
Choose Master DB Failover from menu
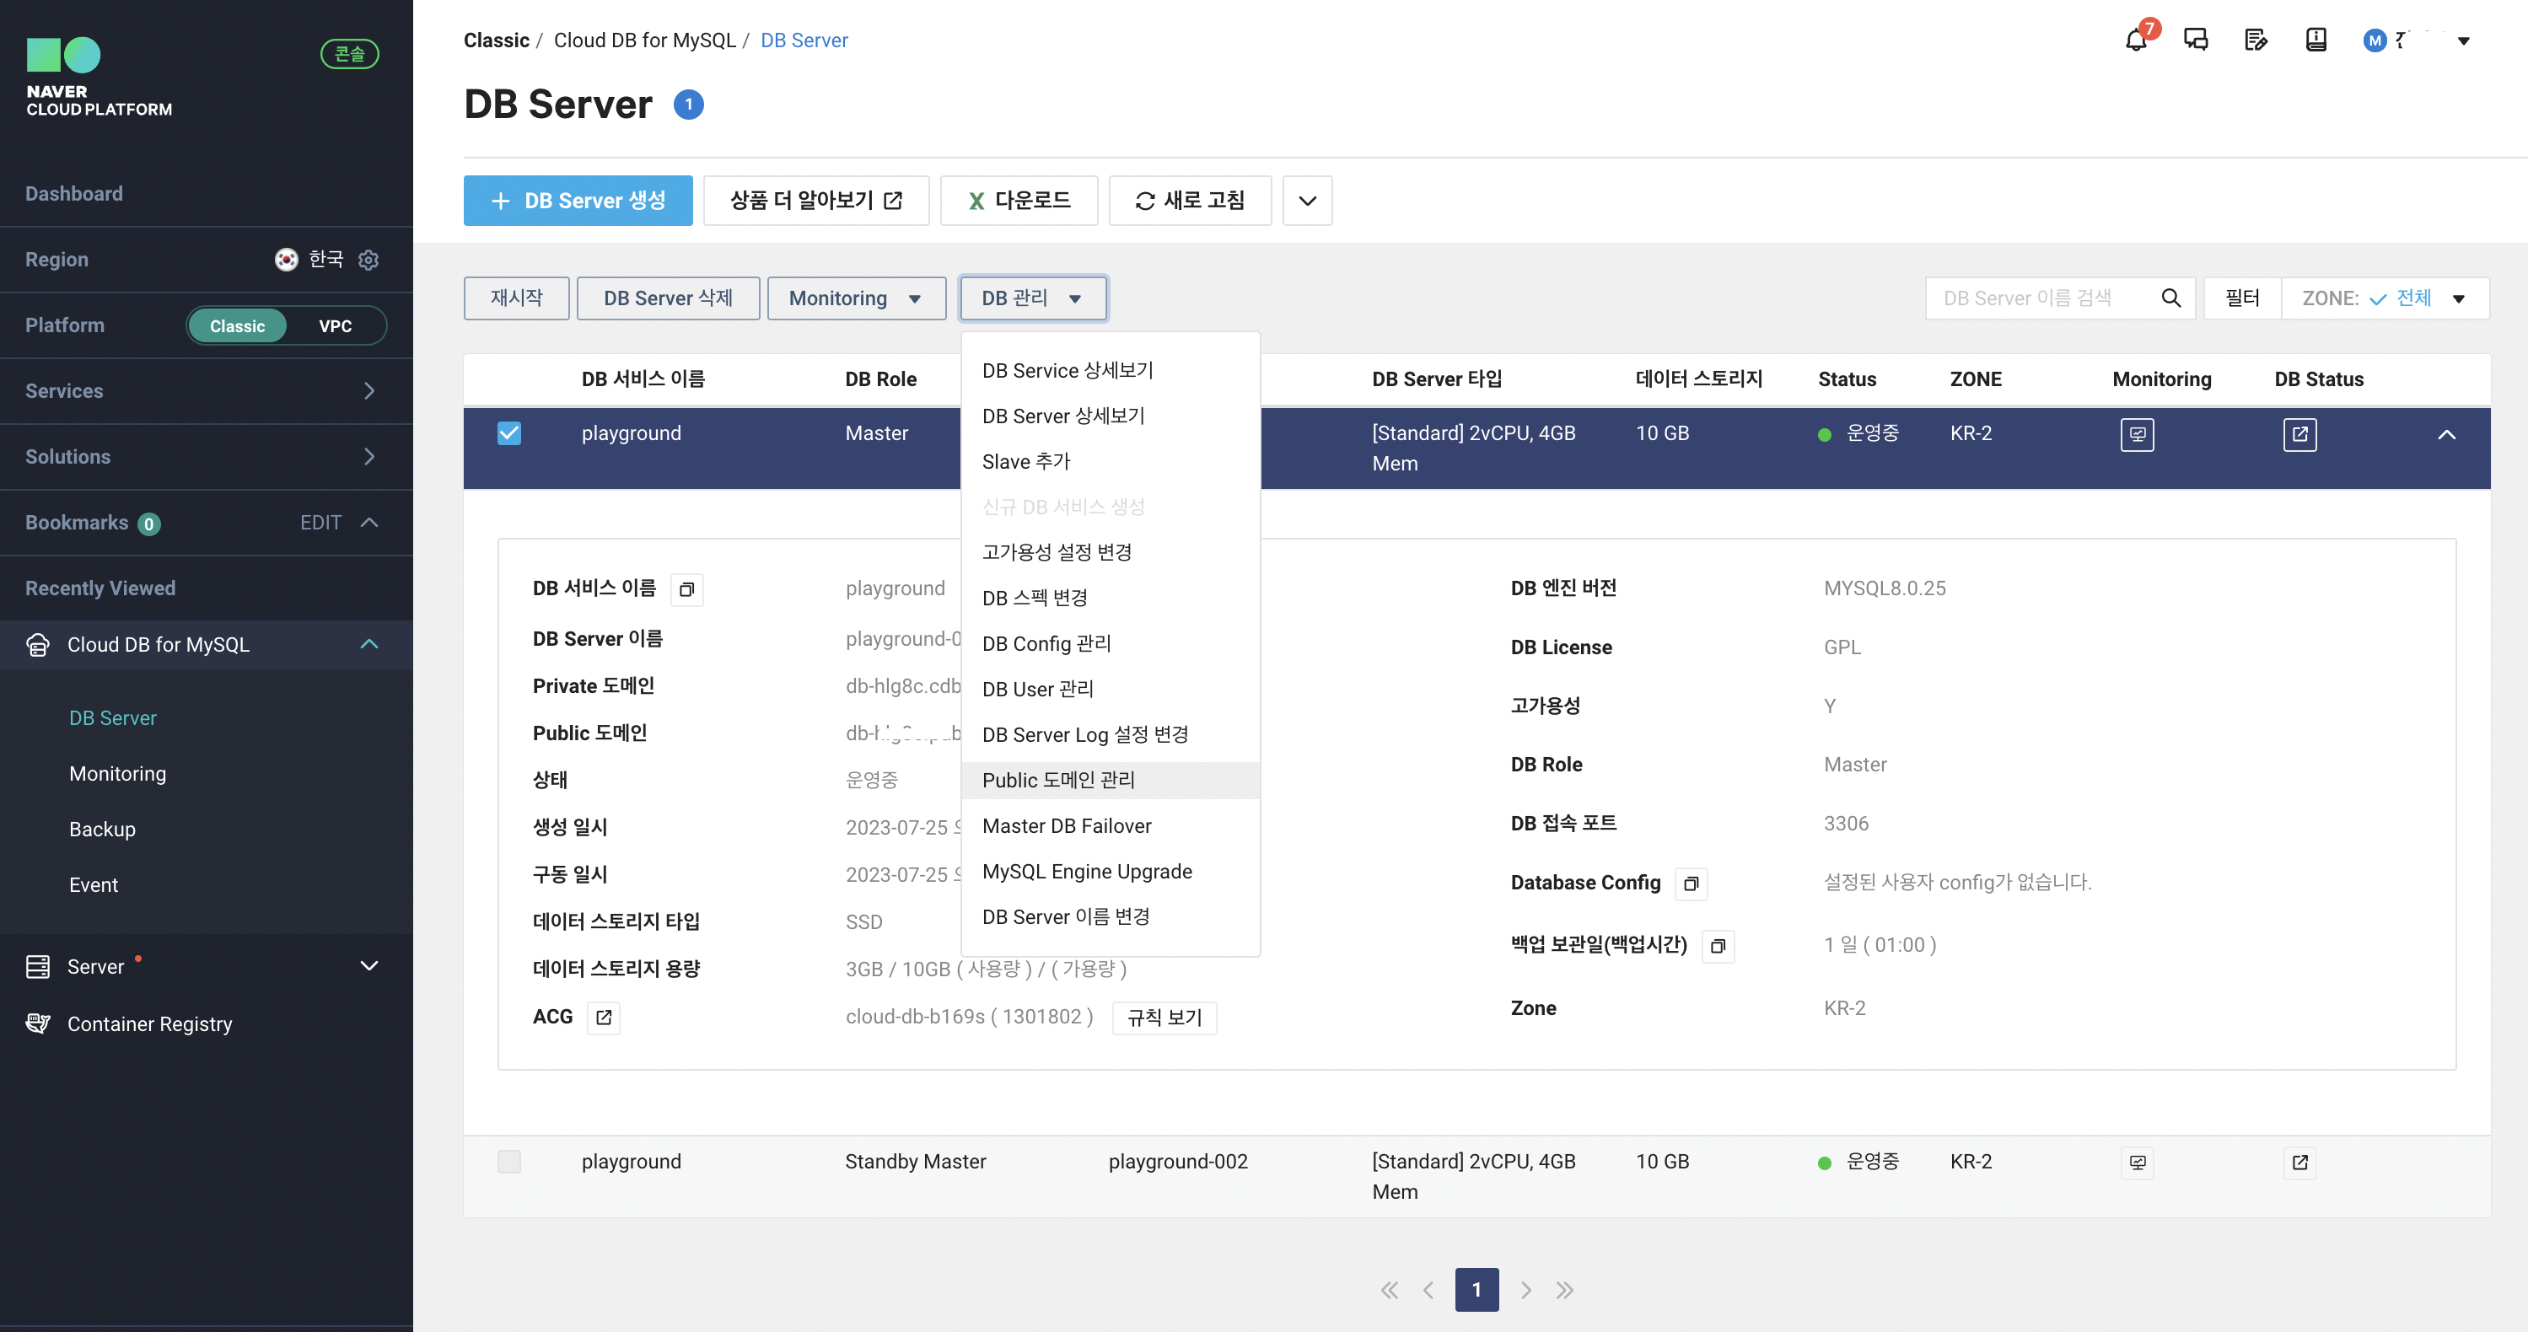tap(1067, 826)
